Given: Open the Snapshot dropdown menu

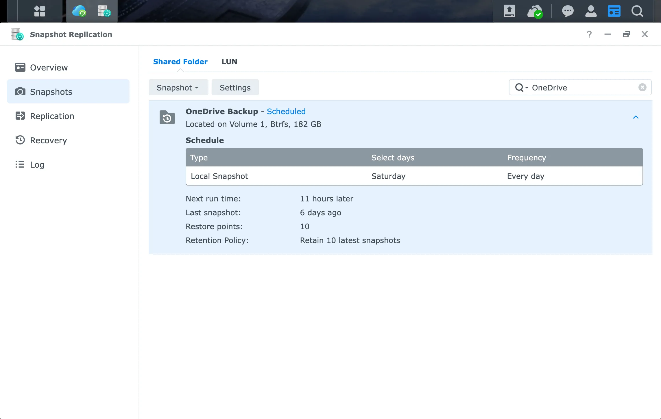Looking at the screenshot, I should [x=178, y=87].
